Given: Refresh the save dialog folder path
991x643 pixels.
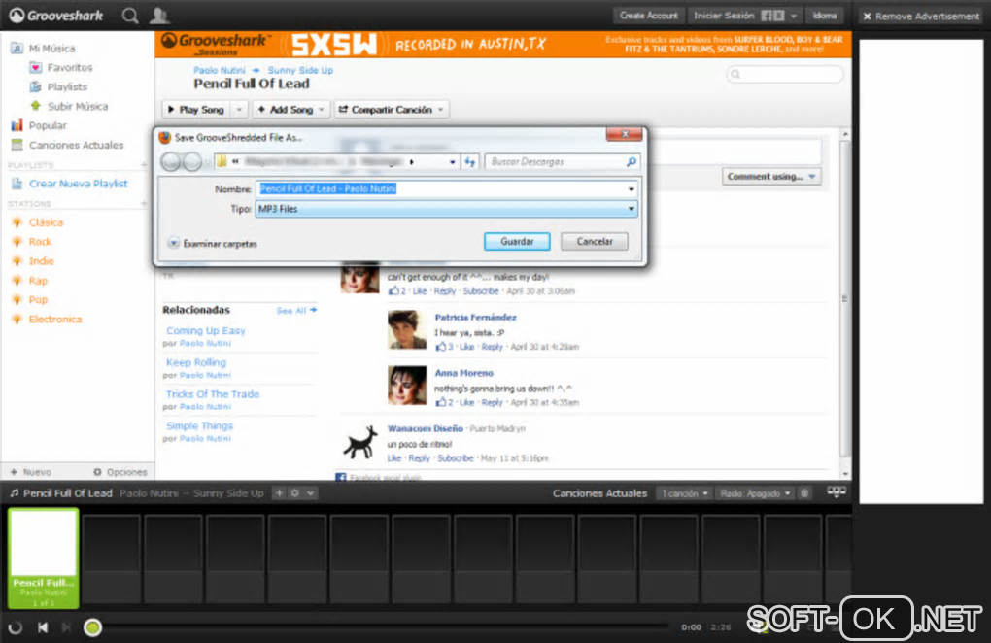Looking at the screenshot, I should click(469, 161).
